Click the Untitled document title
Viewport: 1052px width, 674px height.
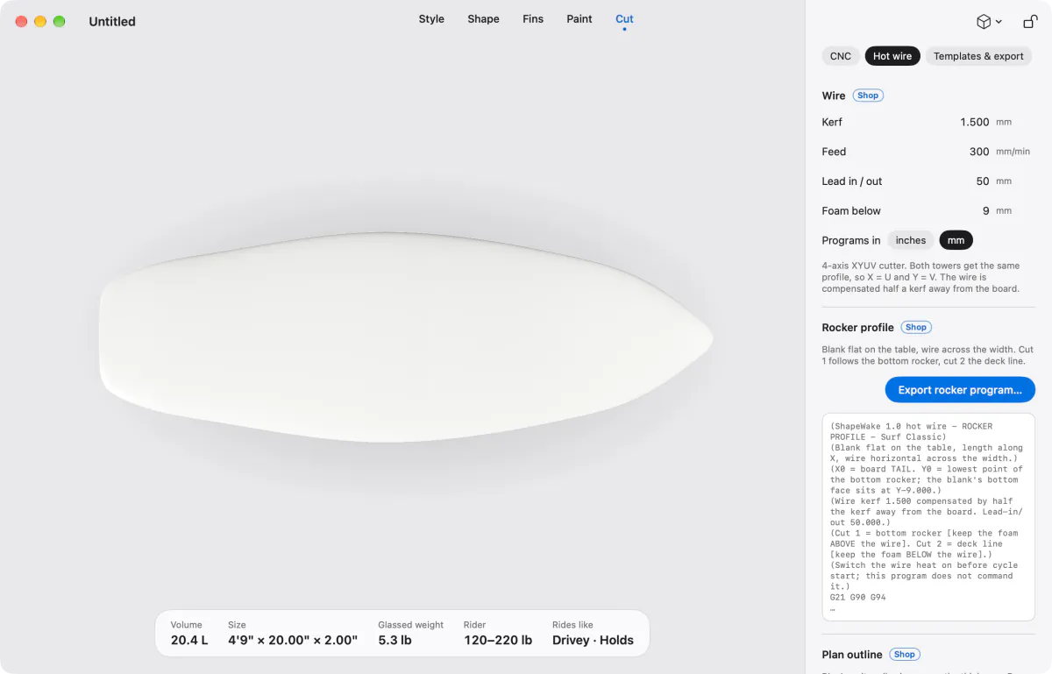point(112,22)
